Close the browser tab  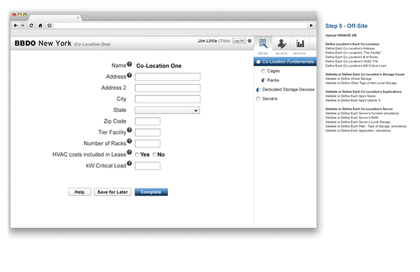78,18
